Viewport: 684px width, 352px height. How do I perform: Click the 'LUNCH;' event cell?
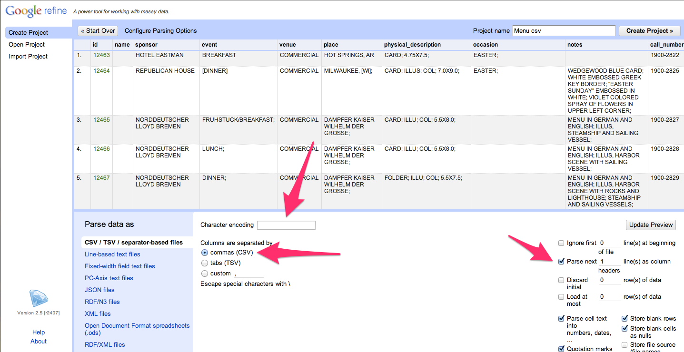tap(213, 149)
